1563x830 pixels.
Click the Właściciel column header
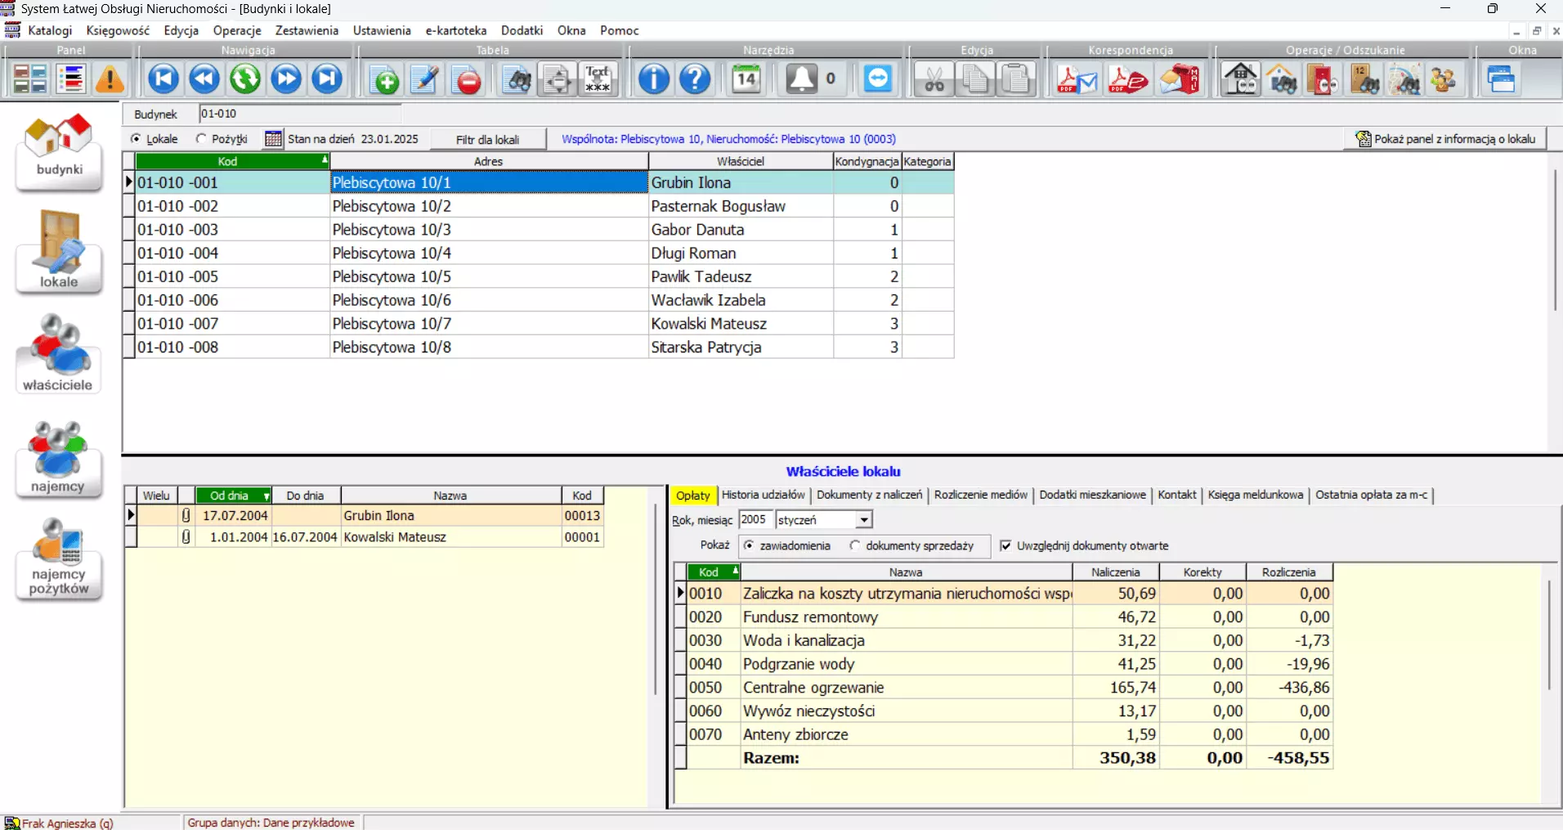click(741, 161)
